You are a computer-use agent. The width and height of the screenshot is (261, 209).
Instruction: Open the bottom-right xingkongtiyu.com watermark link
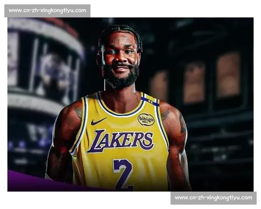pyautogui.click(x=214, y=198)
